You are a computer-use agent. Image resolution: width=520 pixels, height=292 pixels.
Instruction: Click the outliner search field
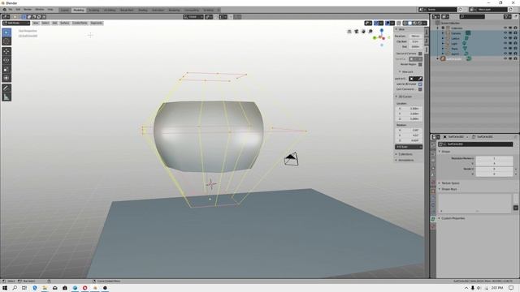pyautogui.click(x=472, y=16)
